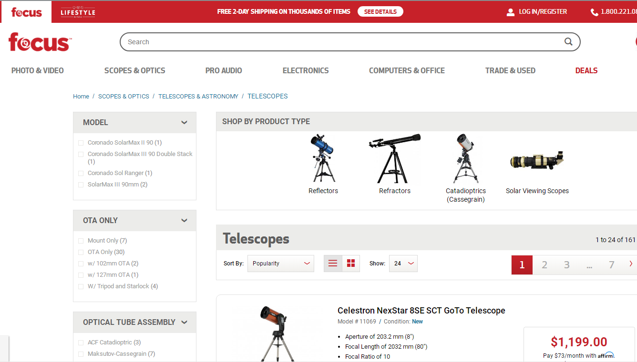Go to page 2 of results
The width and height of the screenshot is (637, 362).
545,265
